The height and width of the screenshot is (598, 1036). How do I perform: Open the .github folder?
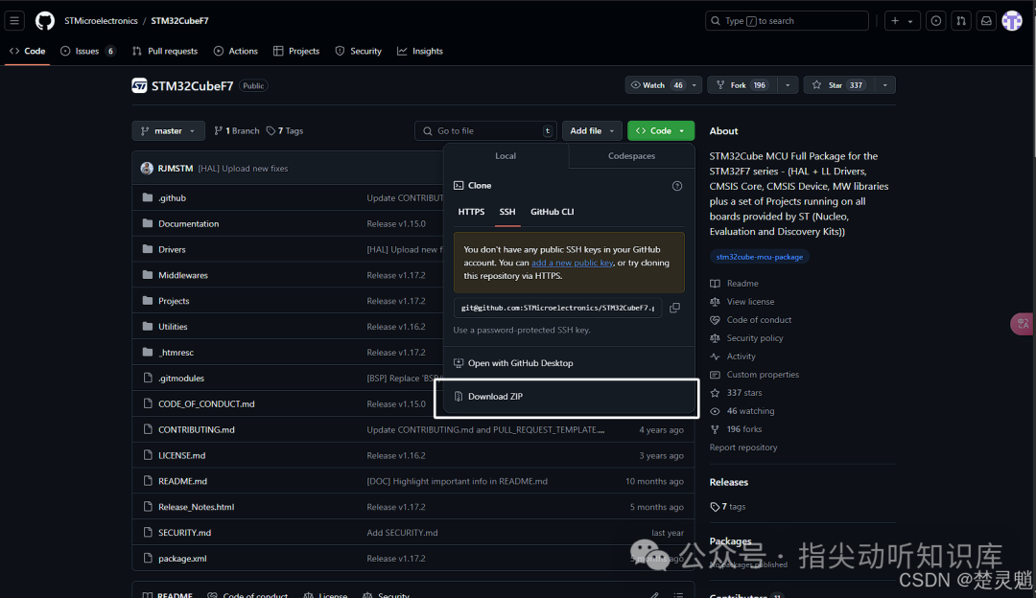(172, 198)
